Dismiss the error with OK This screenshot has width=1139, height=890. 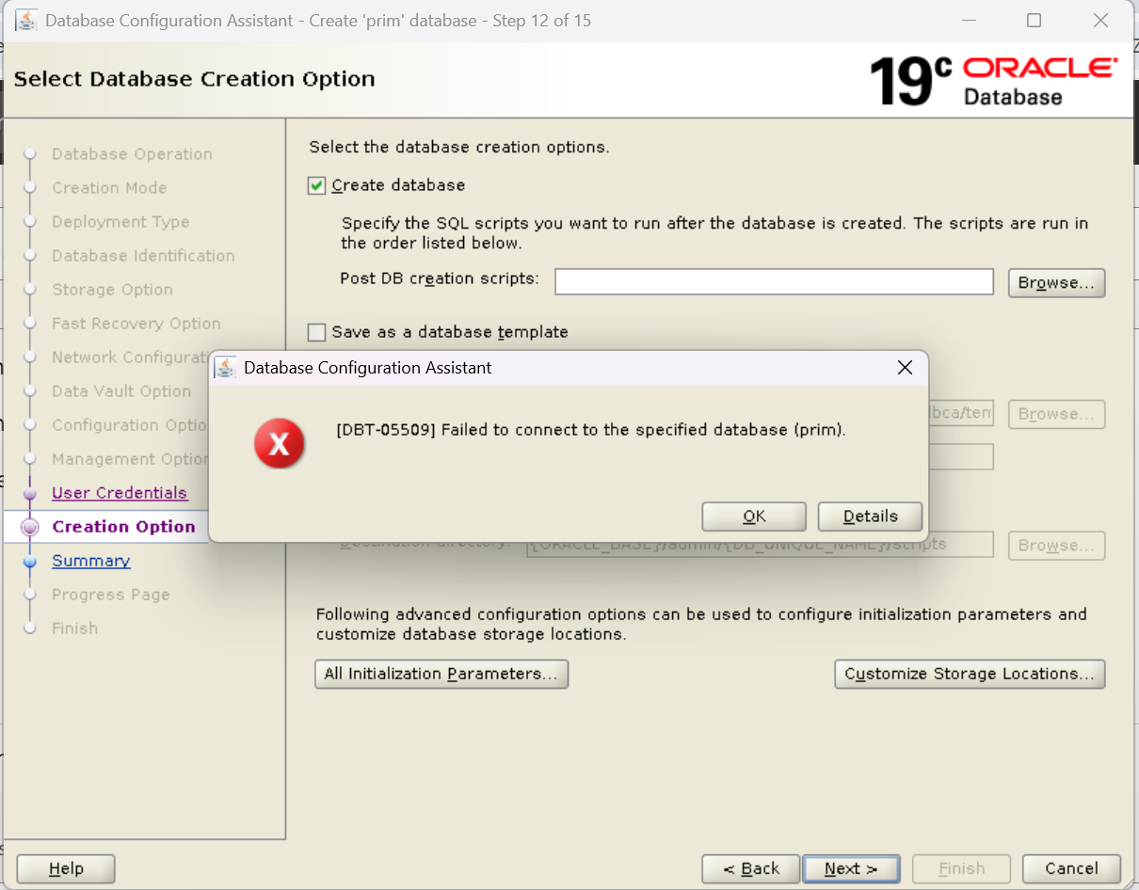click(754, 516)
